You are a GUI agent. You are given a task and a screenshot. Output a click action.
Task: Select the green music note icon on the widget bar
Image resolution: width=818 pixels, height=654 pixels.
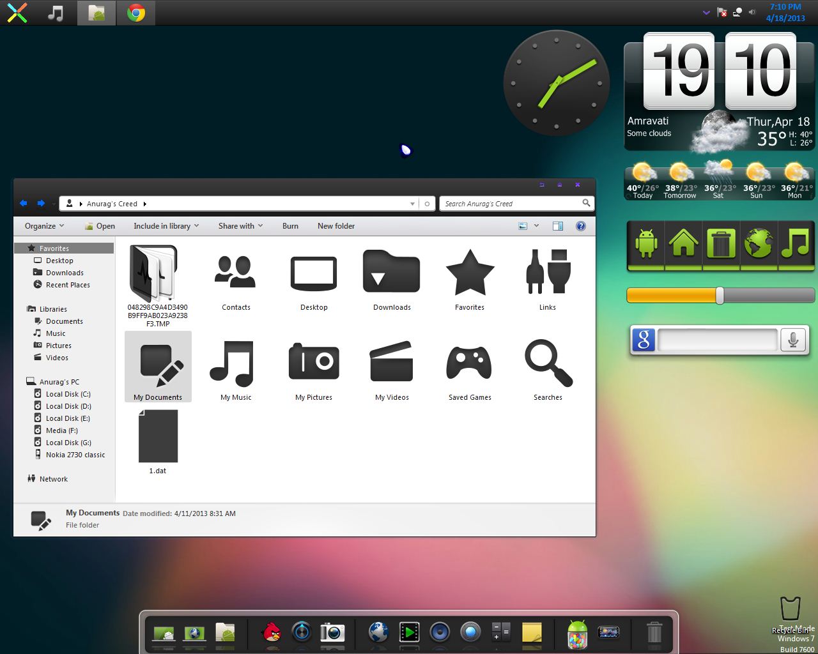tap(796, 243)
